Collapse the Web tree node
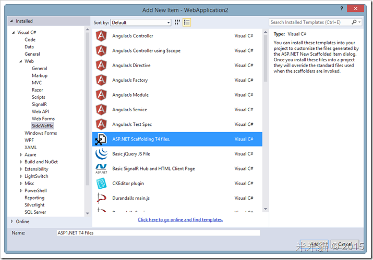The image size is (373, 260). 21,61
